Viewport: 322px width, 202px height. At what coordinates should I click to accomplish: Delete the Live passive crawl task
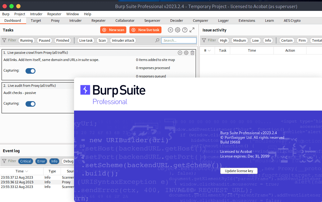point(192,53)
